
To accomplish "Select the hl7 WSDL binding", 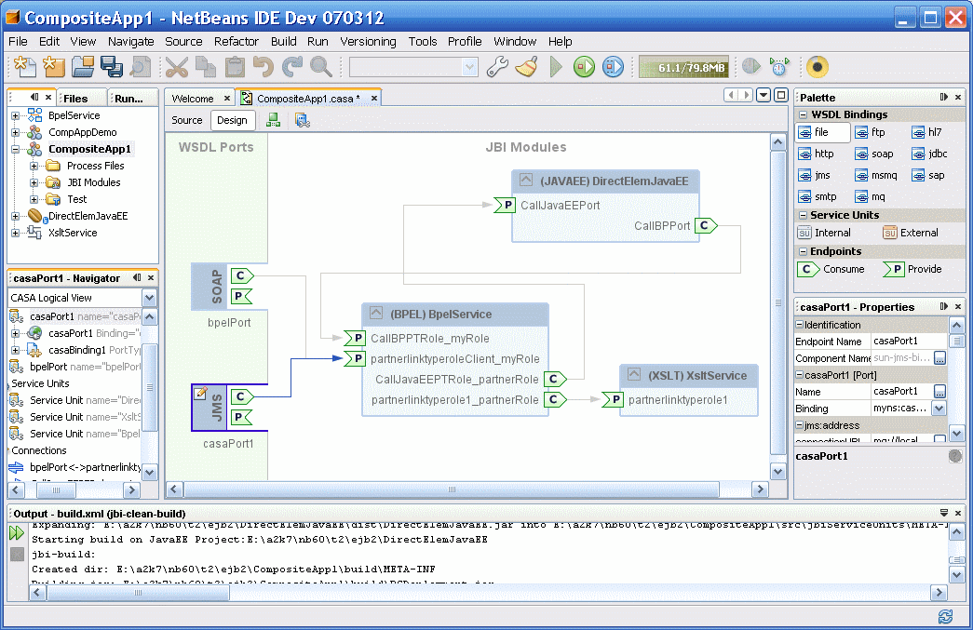I will pos(927,133).
